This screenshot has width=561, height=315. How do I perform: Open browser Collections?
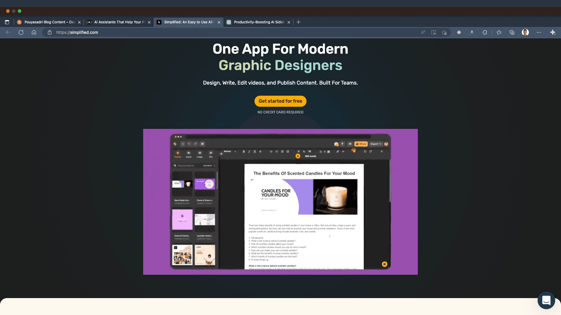pos(512,32)
